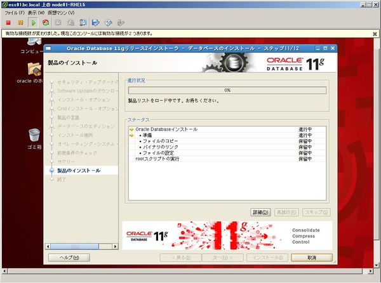Click the 再試行(R) retry button
The width and height of the screenshot is (381, 283).
tap(286, 213)
